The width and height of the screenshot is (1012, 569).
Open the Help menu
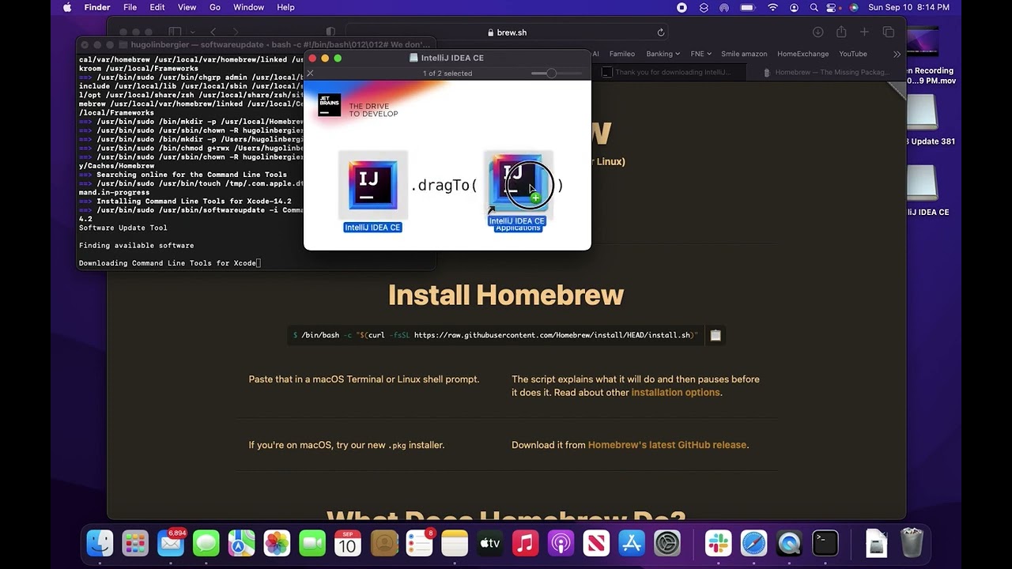[x=285, y=7]
